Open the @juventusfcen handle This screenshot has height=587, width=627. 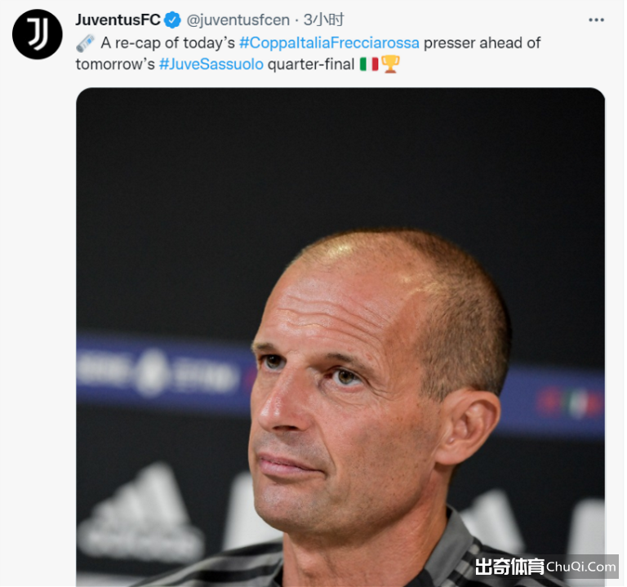tap(238, 20)
